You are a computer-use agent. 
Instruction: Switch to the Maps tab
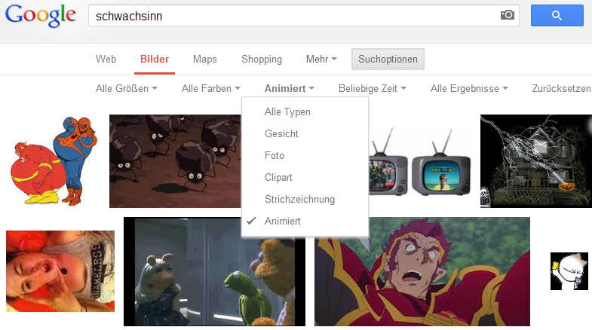204,60
